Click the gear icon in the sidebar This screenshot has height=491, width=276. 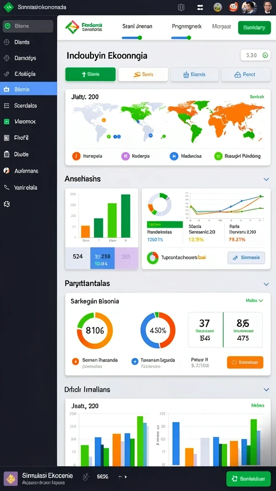7,204
